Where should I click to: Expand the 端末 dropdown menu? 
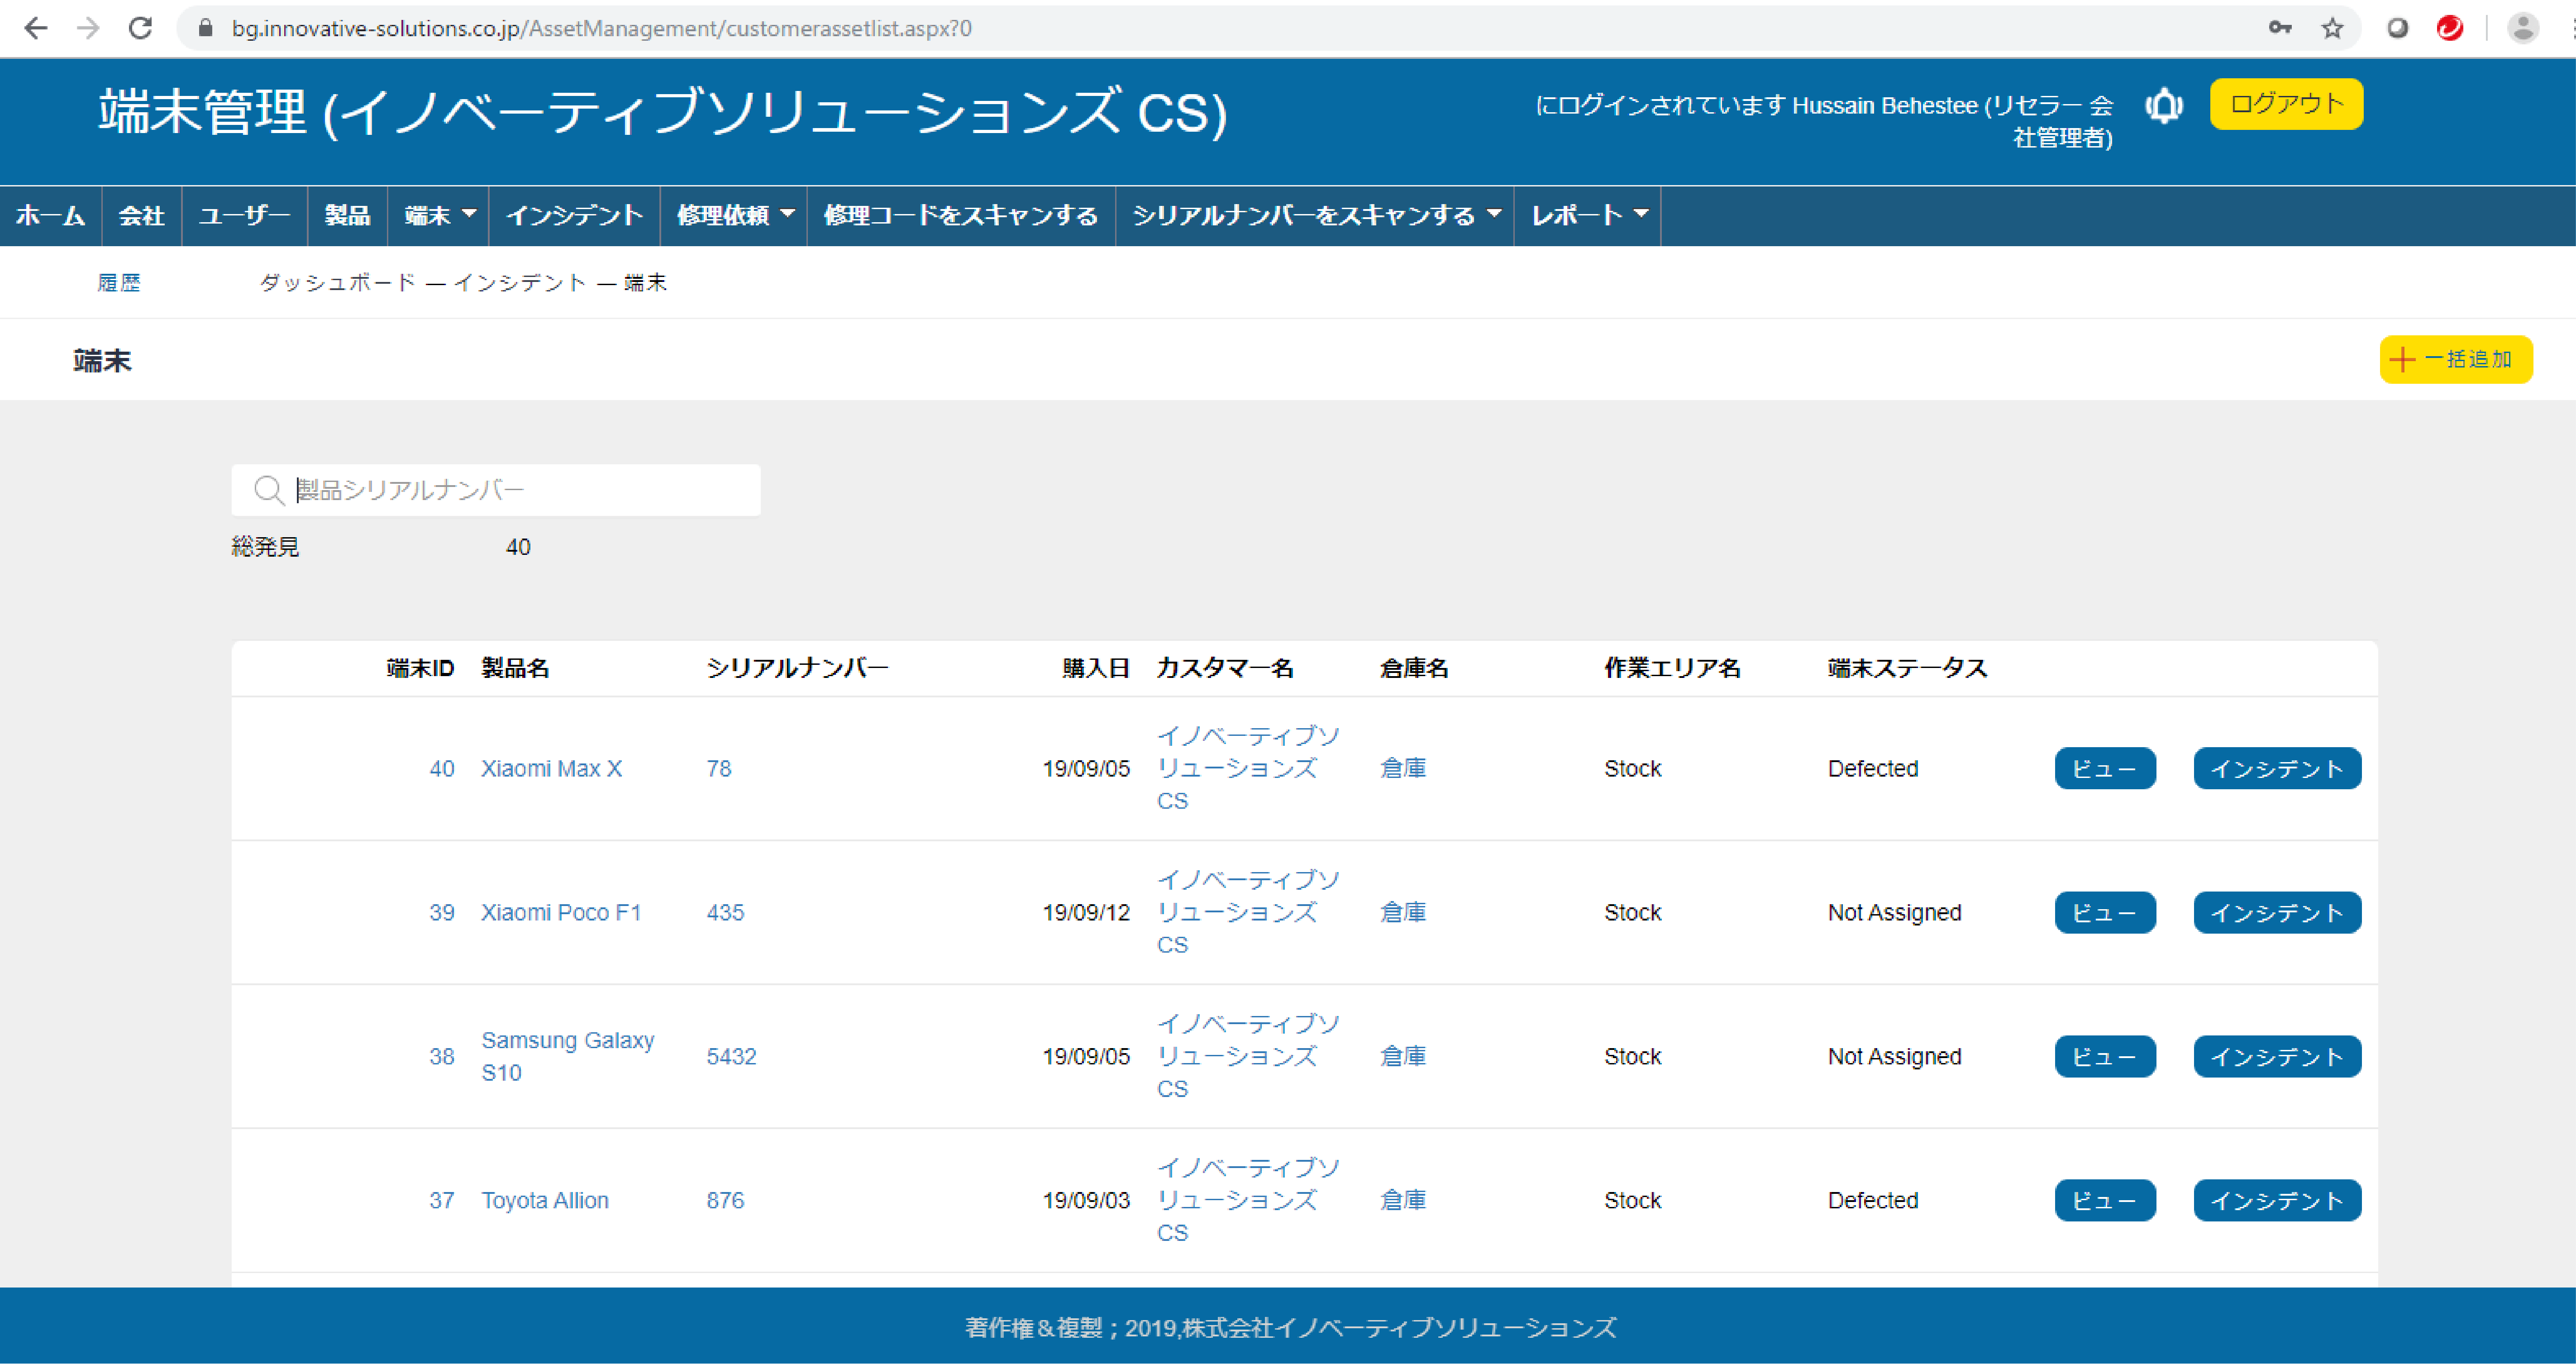438,216
